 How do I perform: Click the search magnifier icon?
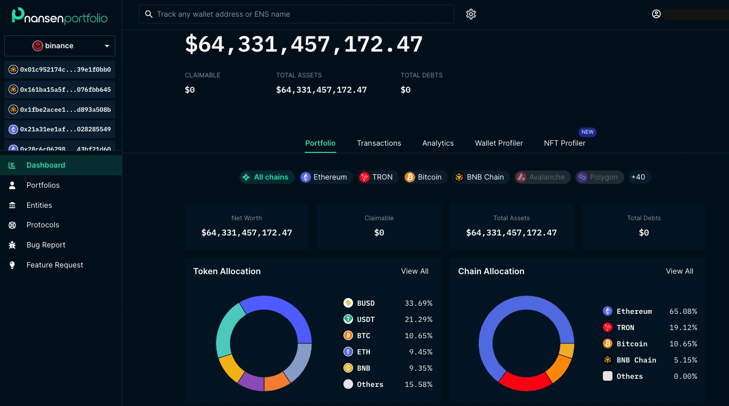coord(149,14)
